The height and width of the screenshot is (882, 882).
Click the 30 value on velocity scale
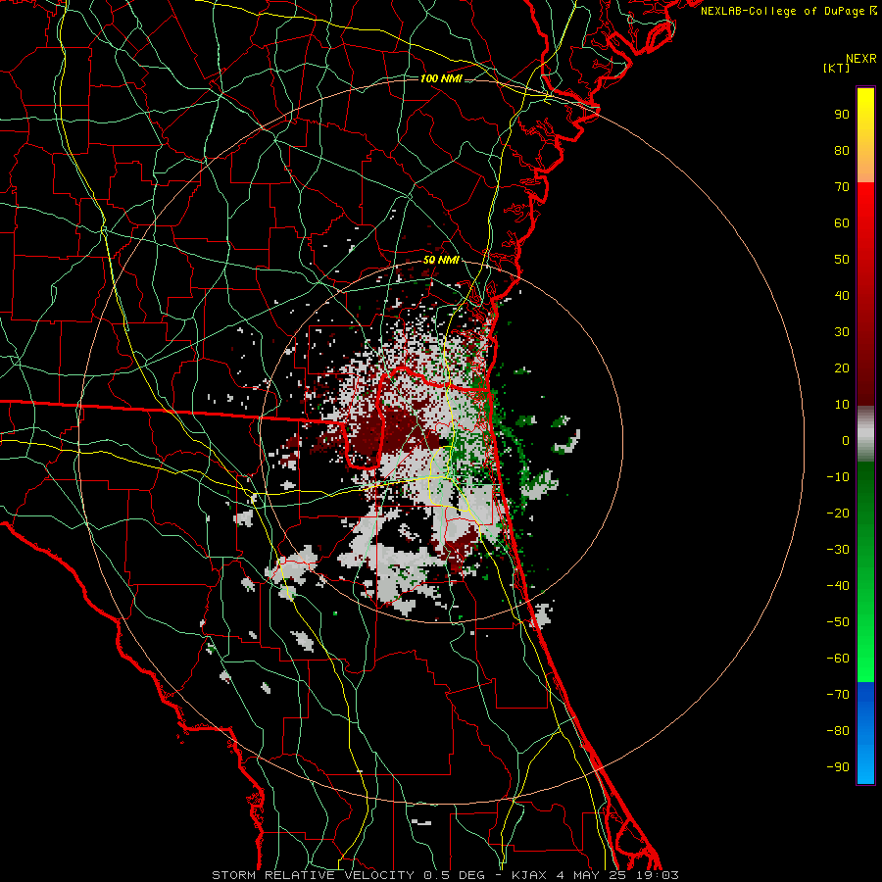(842, 332)
